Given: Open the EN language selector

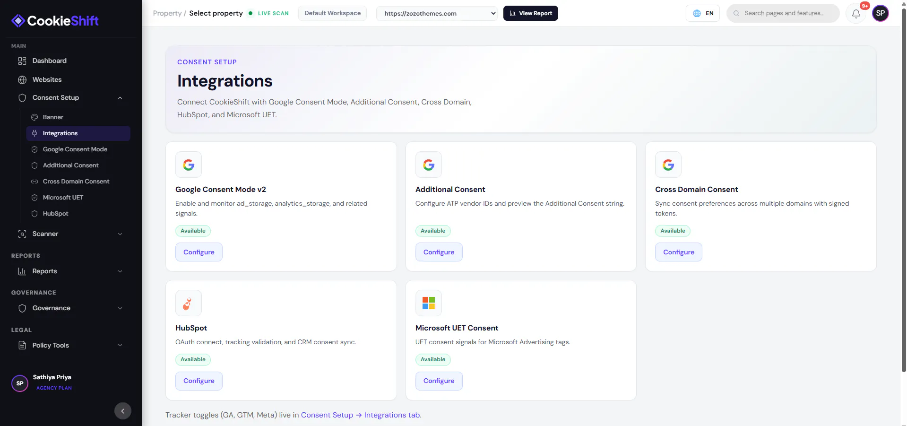Looking at the screenshot, I should 703,13.
